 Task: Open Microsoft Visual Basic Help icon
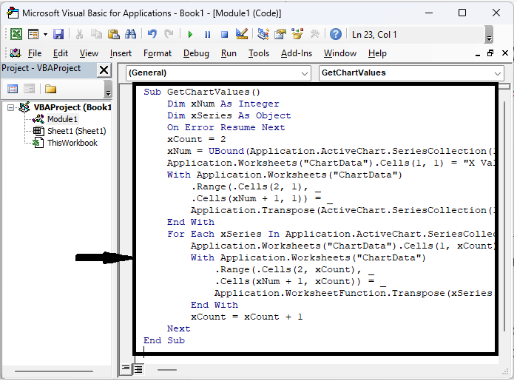(336, 34)
